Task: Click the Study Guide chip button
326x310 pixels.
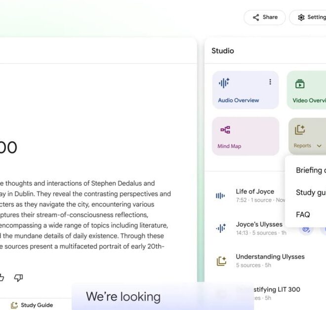Action: 32,305
